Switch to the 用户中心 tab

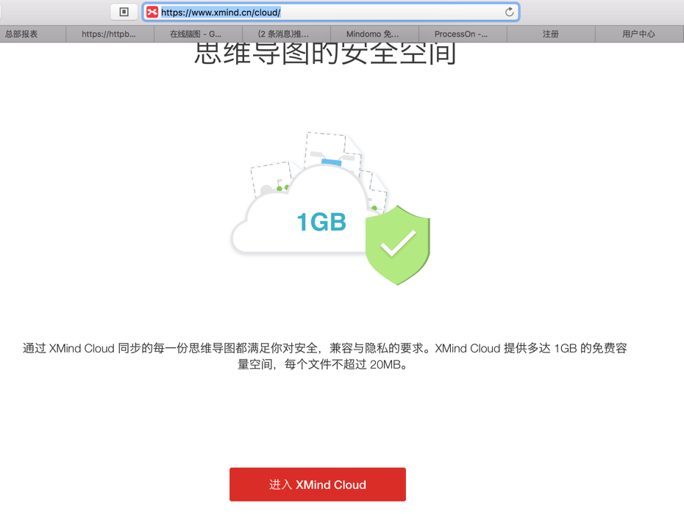click(x=639, y=34)
